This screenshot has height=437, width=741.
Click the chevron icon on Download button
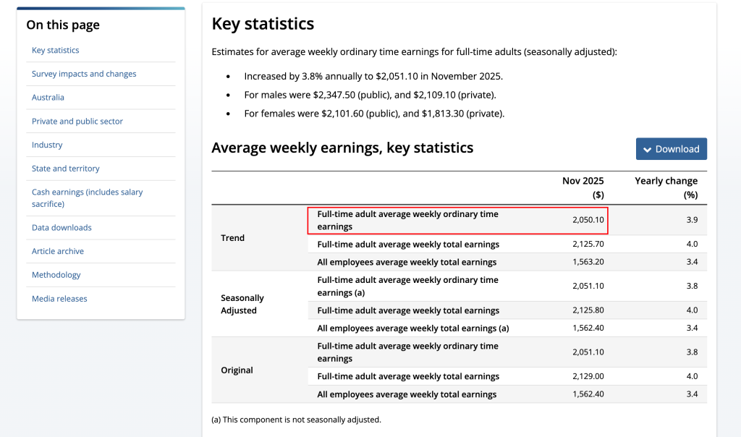point(647,149)
